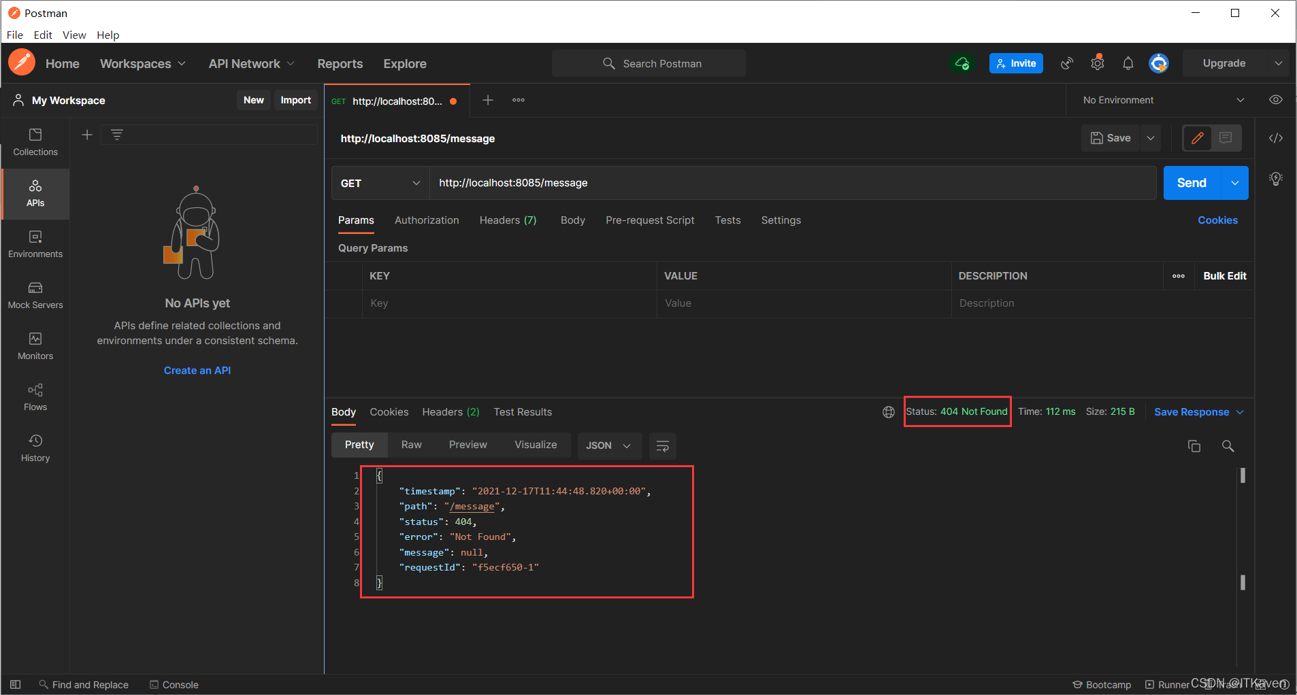Switch to edit mode pencil icon
Viewport: 1297px width, 695px height.
point(1198,138)
